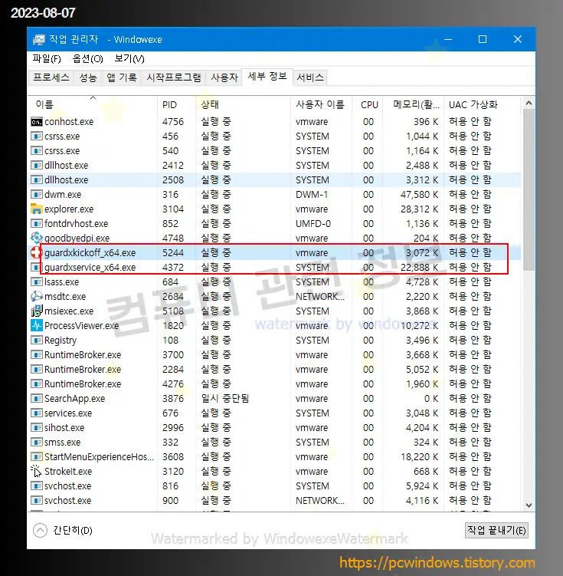Click the explorer.exe folder icon
Screen dimensions: 563x576
pyautogui.click(x=36, y=209)
